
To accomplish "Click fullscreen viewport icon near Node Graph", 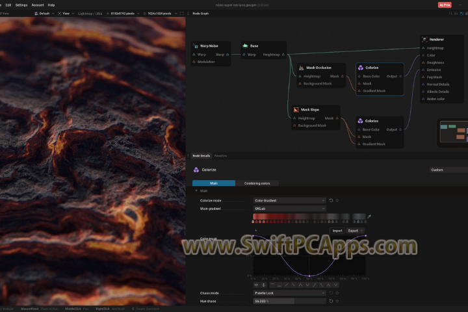I will (x=182, y=14).
